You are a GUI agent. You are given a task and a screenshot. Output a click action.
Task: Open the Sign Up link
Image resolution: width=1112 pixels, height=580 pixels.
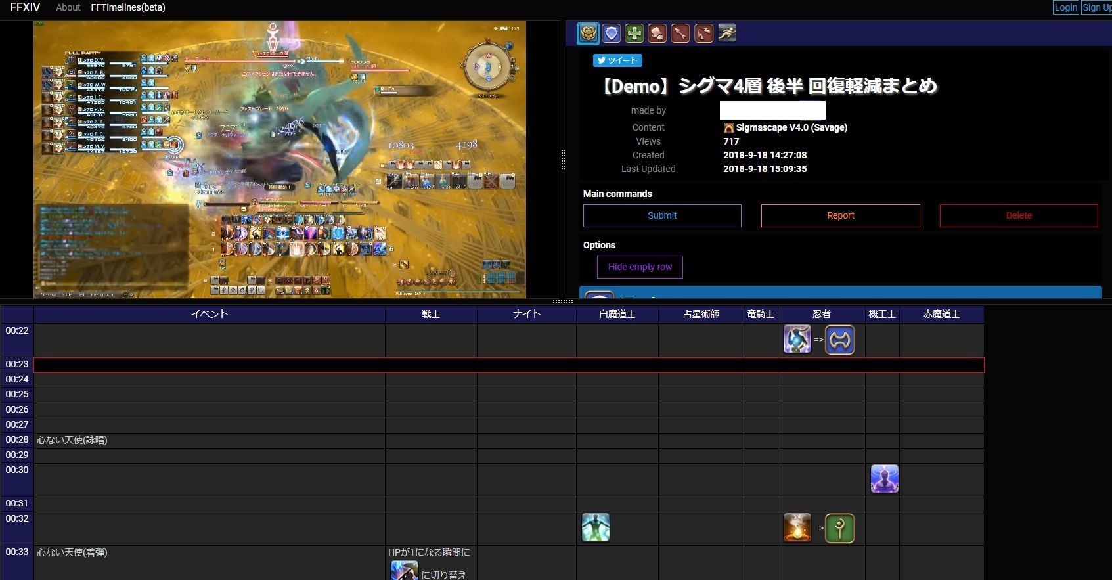(x=1097, y=7)
